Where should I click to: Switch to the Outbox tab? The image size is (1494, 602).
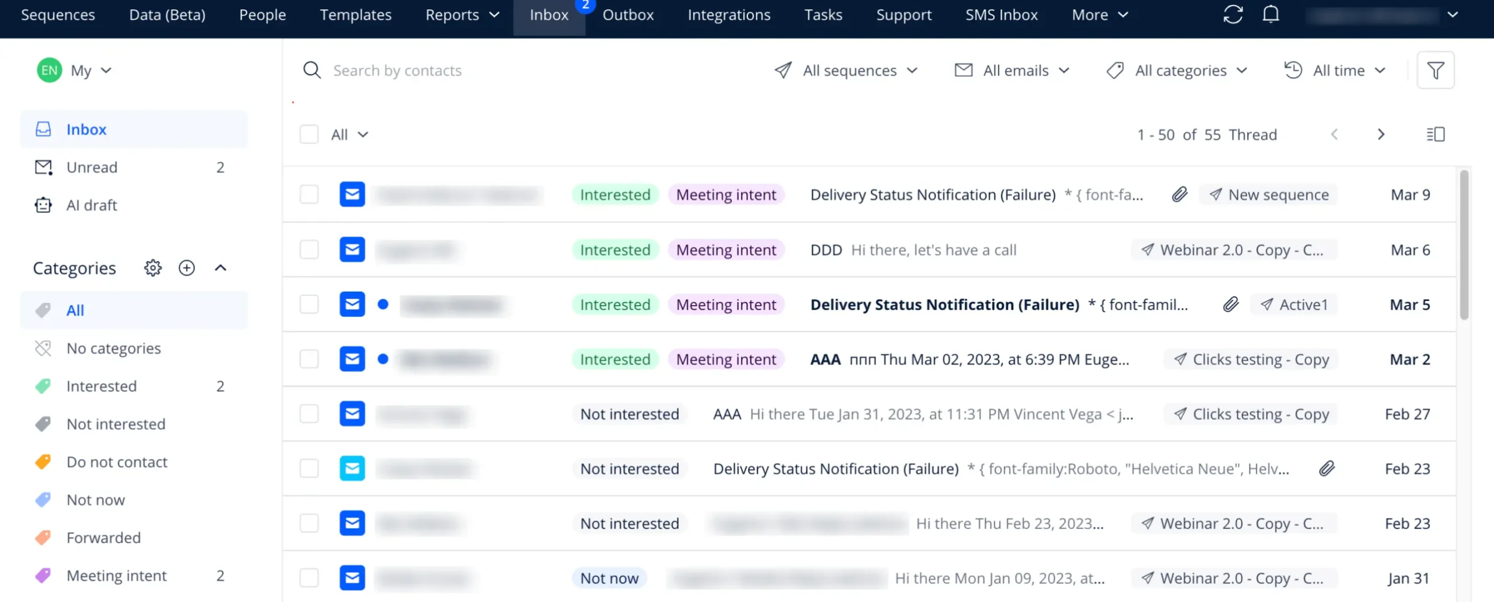tap(628, 15)
